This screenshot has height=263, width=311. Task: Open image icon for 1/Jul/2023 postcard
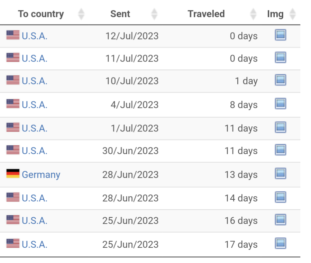click(280, 127)
